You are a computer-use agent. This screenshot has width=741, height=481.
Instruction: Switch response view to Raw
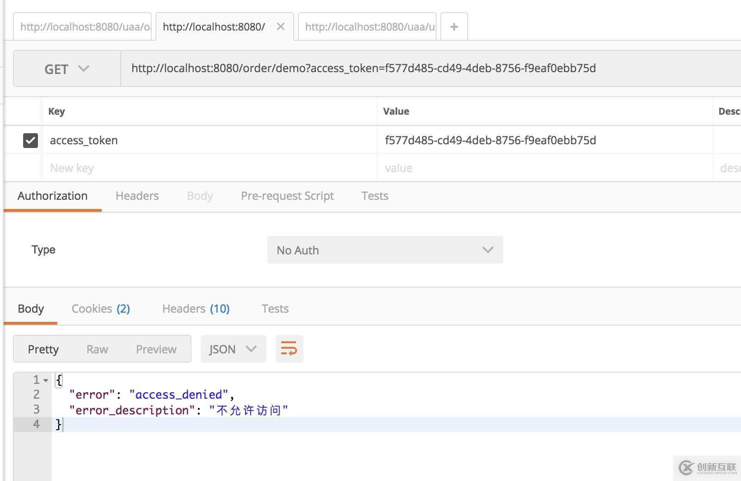pos(97,349)
